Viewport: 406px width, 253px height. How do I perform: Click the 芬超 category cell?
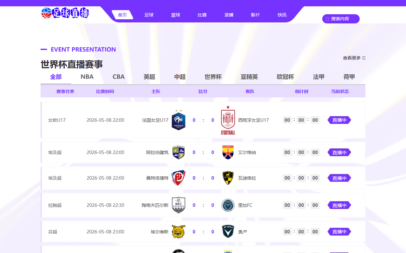click(53, 232)
